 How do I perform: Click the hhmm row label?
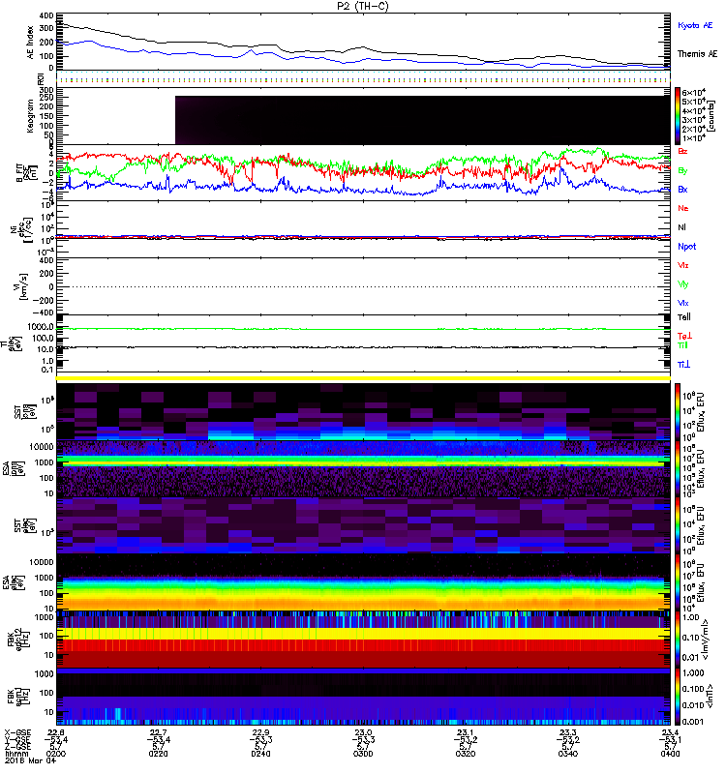tap(15, 754)
